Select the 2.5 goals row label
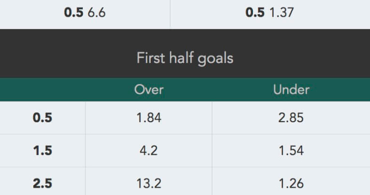Image resolution: width=370 pixels, height=195 pixels. (43, 184)
